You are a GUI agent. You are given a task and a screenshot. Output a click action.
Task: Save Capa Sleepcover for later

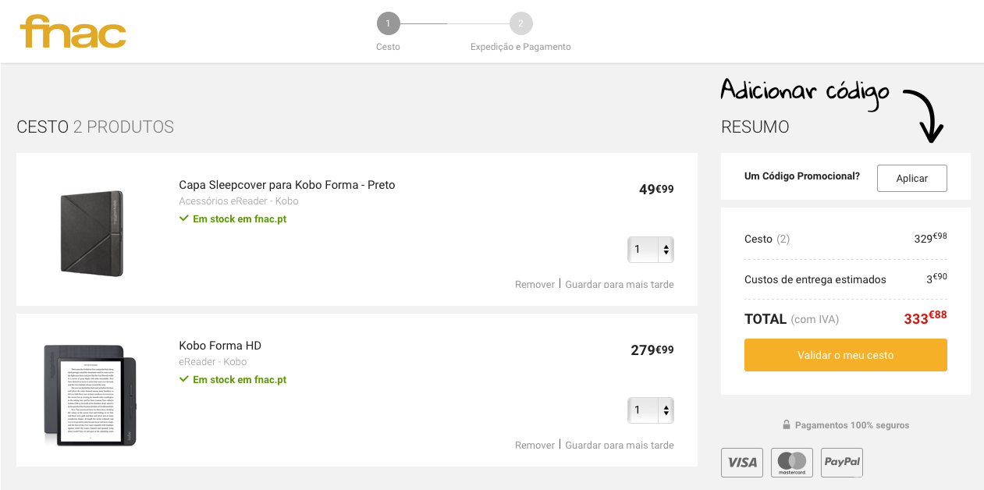(x=620, y=284)
